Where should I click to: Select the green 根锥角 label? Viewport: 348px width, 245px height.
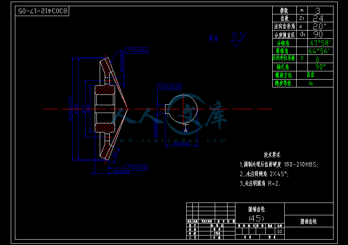pos(282,51)
